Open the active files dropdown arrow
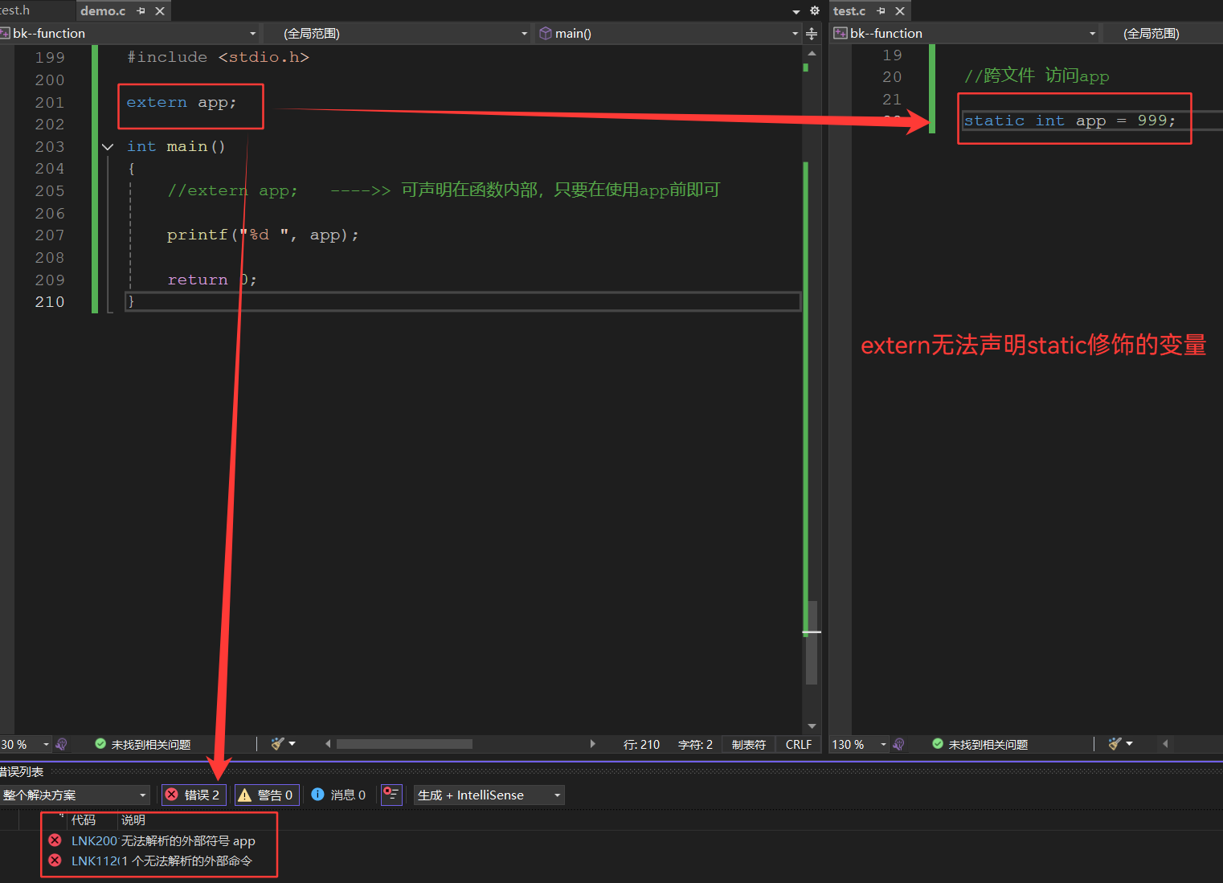Image resolution: width=1223 pixels, height=883 pixels. point(796,11)
